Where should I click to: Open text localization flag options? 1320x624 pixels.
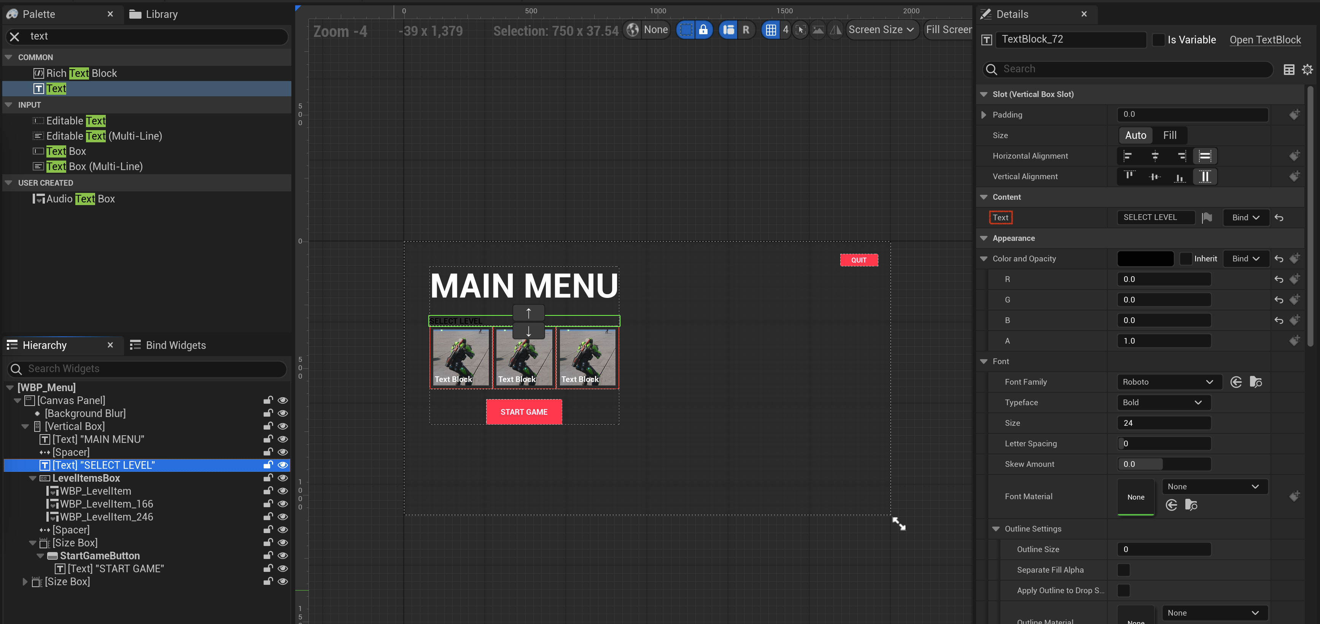click(x=1207, y=217)
